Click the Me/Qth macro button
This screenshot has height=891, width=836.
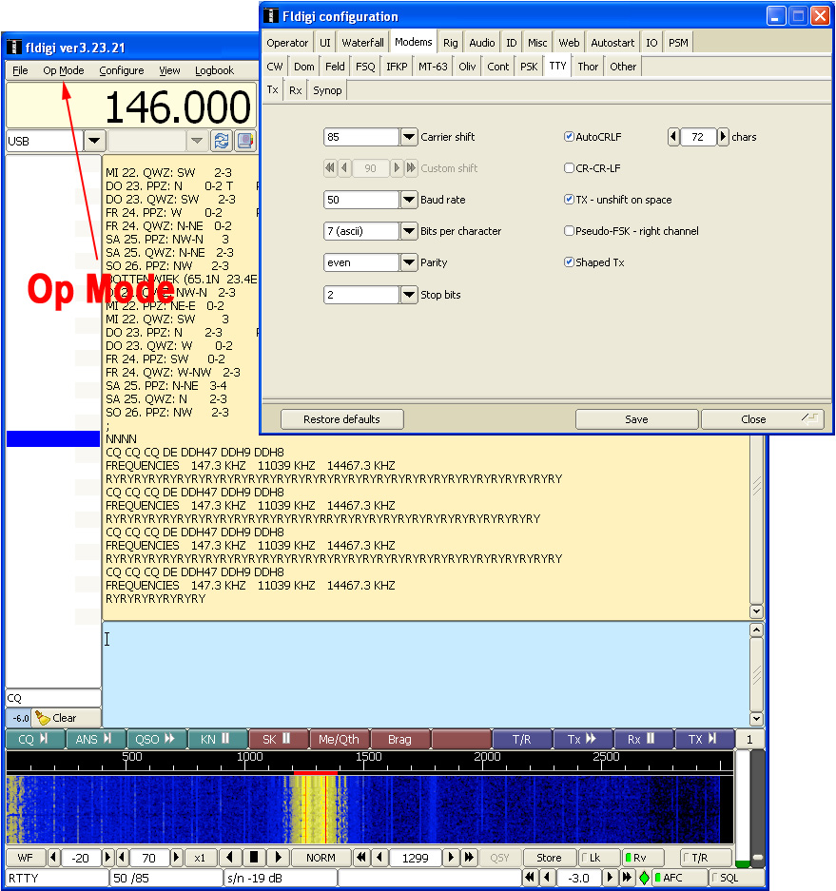[x=339, y=739]
